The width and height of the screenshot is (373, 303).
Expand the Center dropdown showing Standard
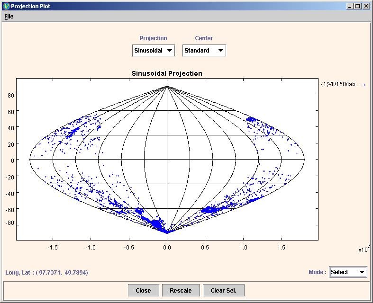(x=204, y=51)
